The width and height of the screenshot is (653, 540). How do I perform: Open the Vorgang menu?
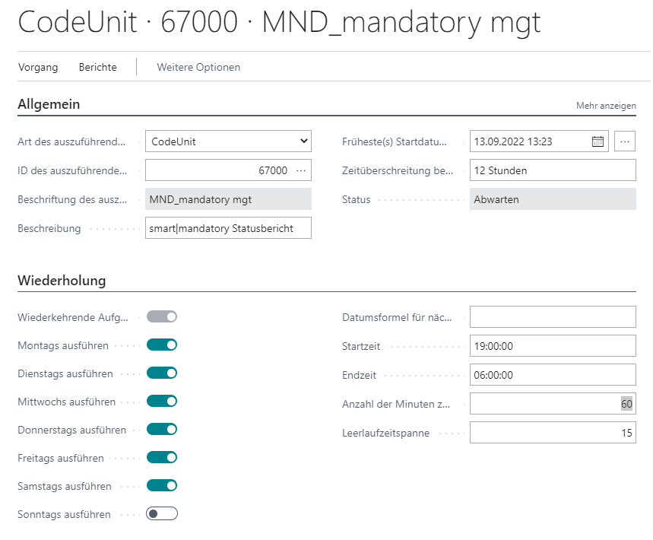(38, 67)
